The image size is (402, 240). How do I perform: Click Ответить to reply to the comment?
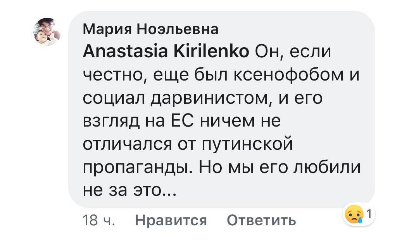click(x=261, y=220)
